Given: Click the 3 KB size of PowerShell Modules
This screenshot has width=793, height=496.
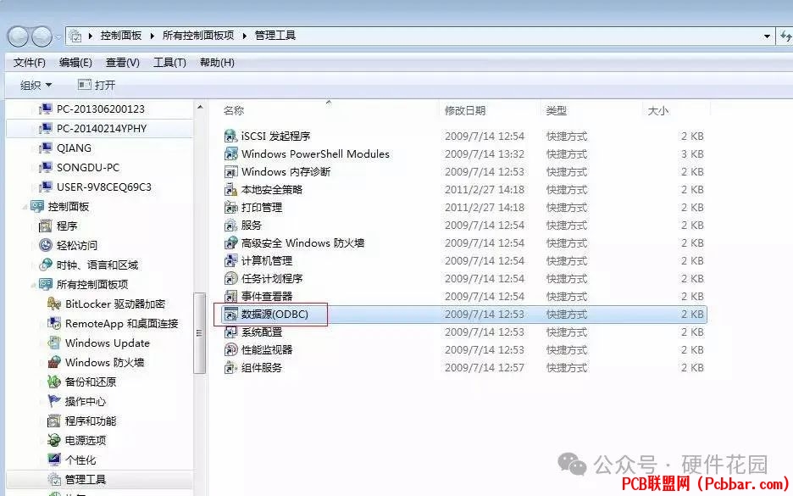Looking at the screenshot, I should click(692, 153).
